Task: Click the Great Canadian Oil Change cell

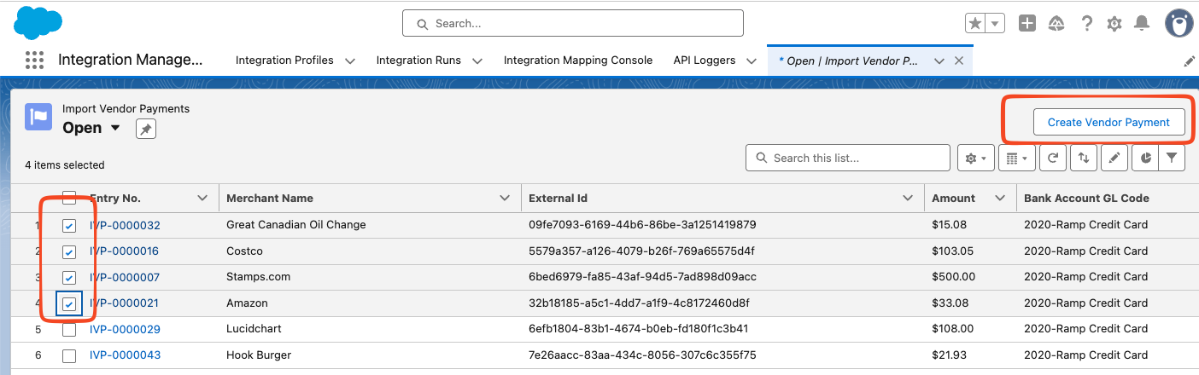Action: 295,224
